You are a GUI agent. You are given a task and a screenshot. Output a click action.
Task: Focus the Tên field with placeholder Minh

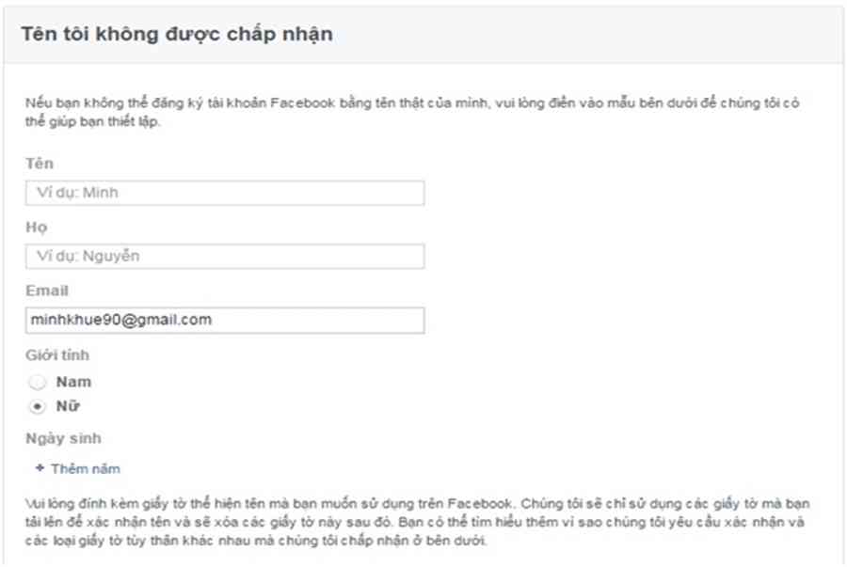click(225, 193)
